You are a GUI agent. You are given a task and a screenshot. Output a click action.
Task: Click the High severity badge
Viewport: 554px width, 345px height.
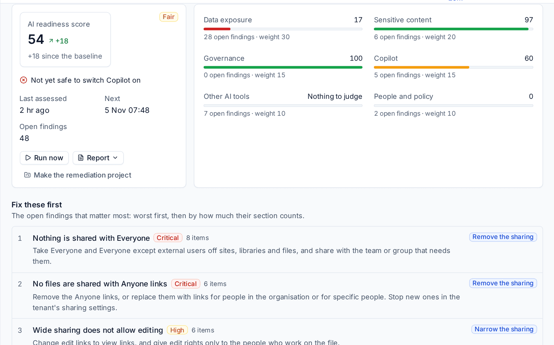[x=177, y=330]
